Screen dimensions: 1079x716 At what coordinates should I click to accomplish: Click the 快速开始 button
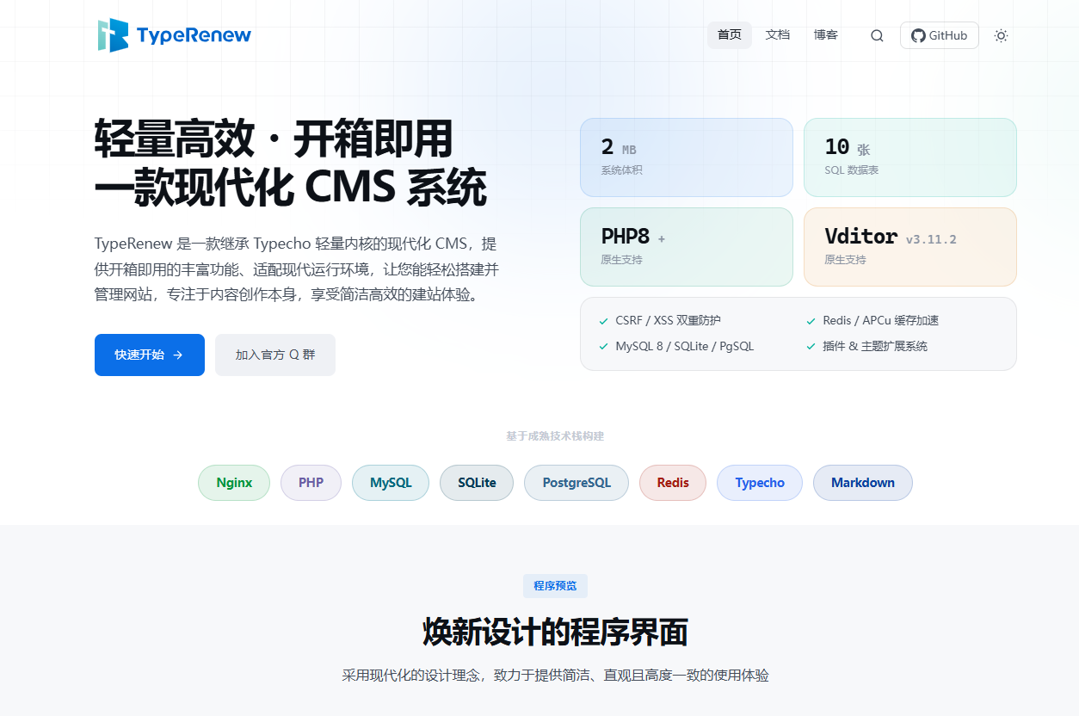click(150, 355)
